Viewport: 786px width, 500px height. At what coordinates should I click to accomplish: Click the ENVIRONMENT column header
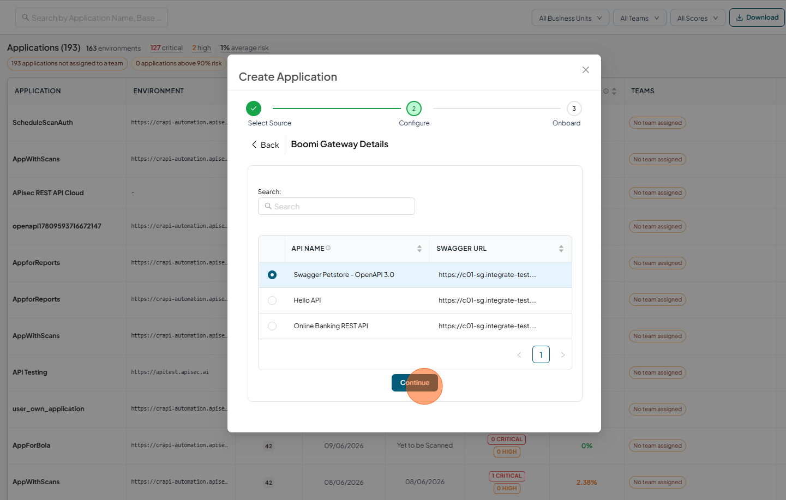point(159,91)
